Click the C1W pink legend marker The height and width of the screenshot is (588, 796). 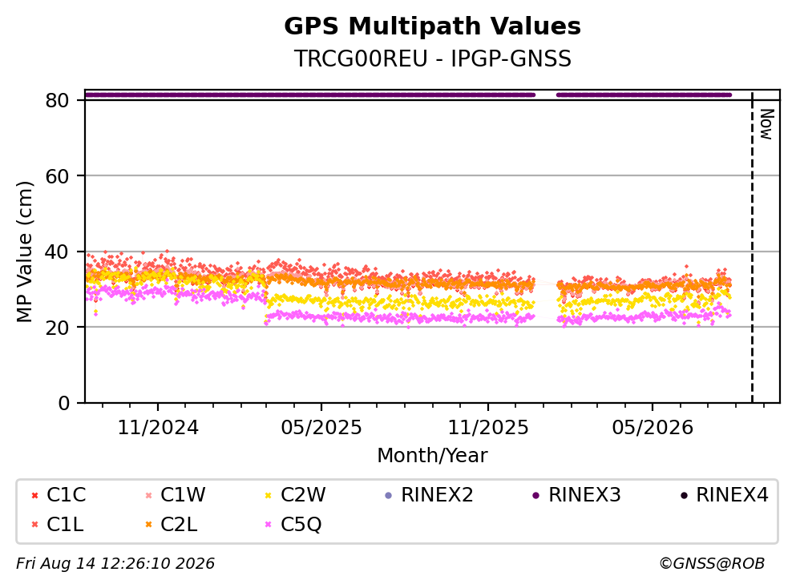pyautogui.click(x=149, y=495)
